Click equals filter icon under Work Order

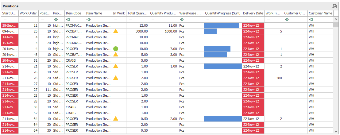coord(21,19)
